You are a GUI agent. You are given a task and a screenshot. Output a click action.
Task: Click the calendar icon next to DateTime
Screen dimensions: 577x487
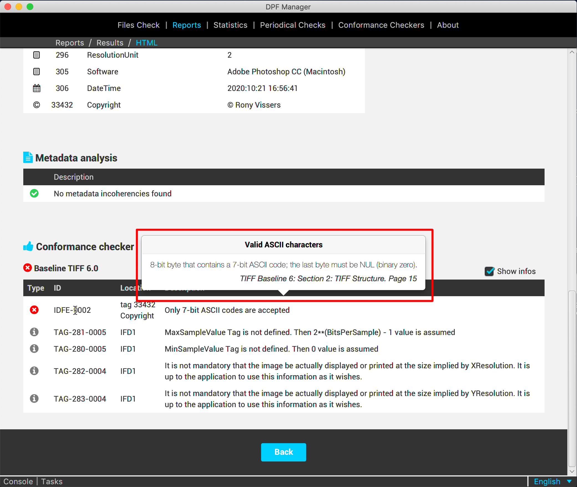click(x=36, y=88)
